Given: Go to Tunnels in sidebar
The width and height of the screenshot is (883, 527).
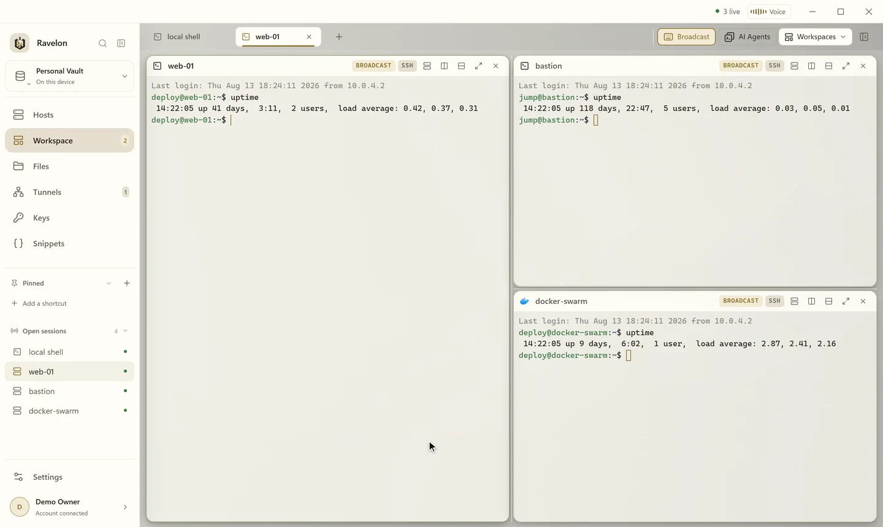Looking at the screenshot, I should [x=69, y=192].
